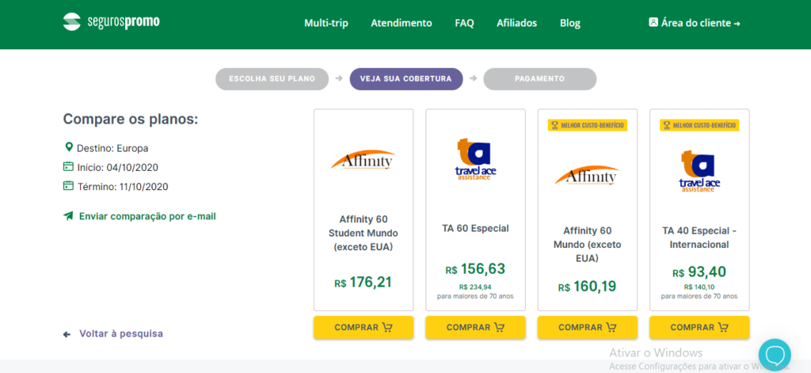Screen dimensions: 811x373
Task: Click the TA 40 Especial - Internacional name
Action: point(699,238)
